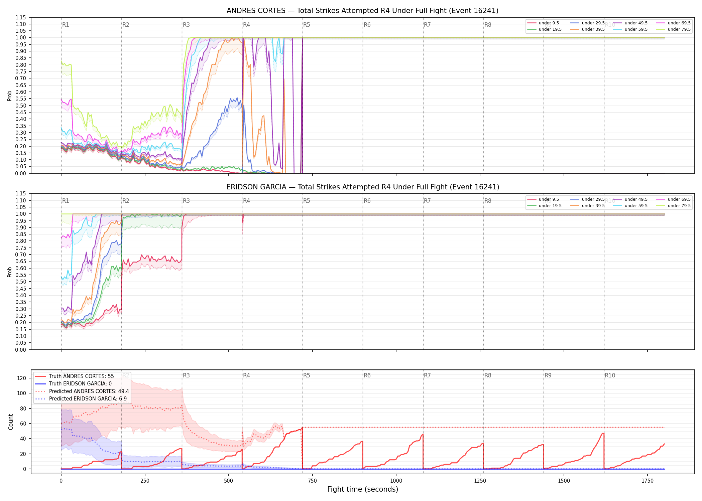Click the ERIDSON GARCIA chart title
This screenshot has height=501, width=702.
(363, 187)
